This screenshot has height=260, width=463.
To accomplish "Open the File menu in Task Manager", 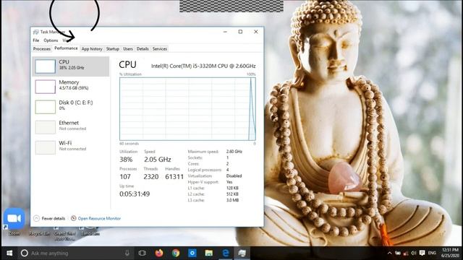I will coord(36,40).
